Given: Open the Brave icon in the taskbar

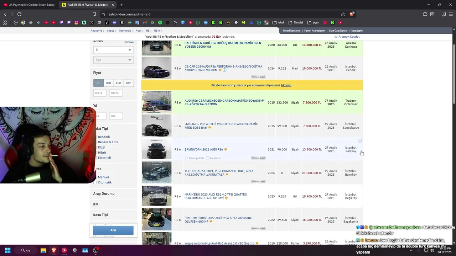Looking at the screenshot, I should (x=54, y=250).
